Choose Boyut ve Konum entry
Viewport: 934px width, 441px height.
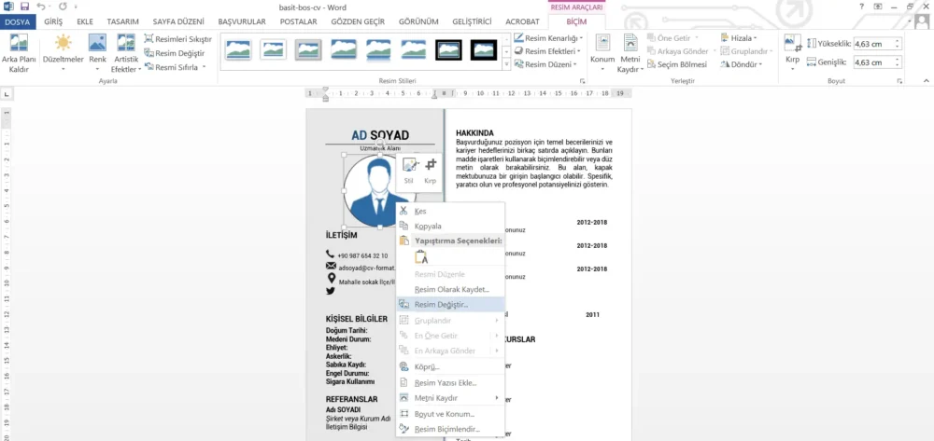tap(450, 414)
